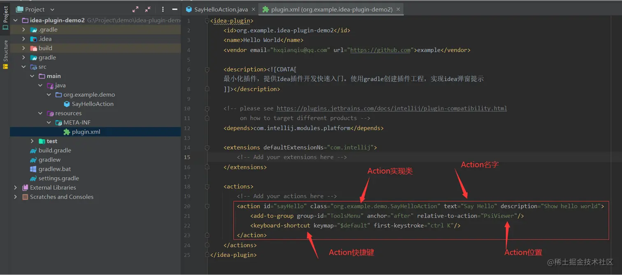Collapse the META-INF folder

point(49,123)
